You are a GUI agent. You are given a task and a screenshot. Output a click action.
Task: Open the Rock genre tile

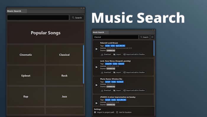pyautogui.click(x=64, y=76)
